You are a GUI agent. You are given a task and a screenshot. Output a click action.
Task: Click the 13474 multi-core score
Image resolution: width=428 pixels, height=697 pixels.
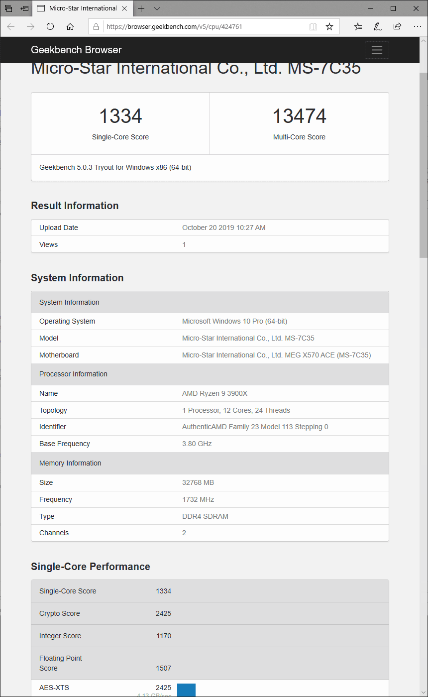pos(299,116)
